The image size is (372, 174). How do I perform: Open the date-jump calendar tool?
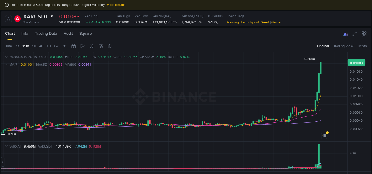[x=74, y=46]
